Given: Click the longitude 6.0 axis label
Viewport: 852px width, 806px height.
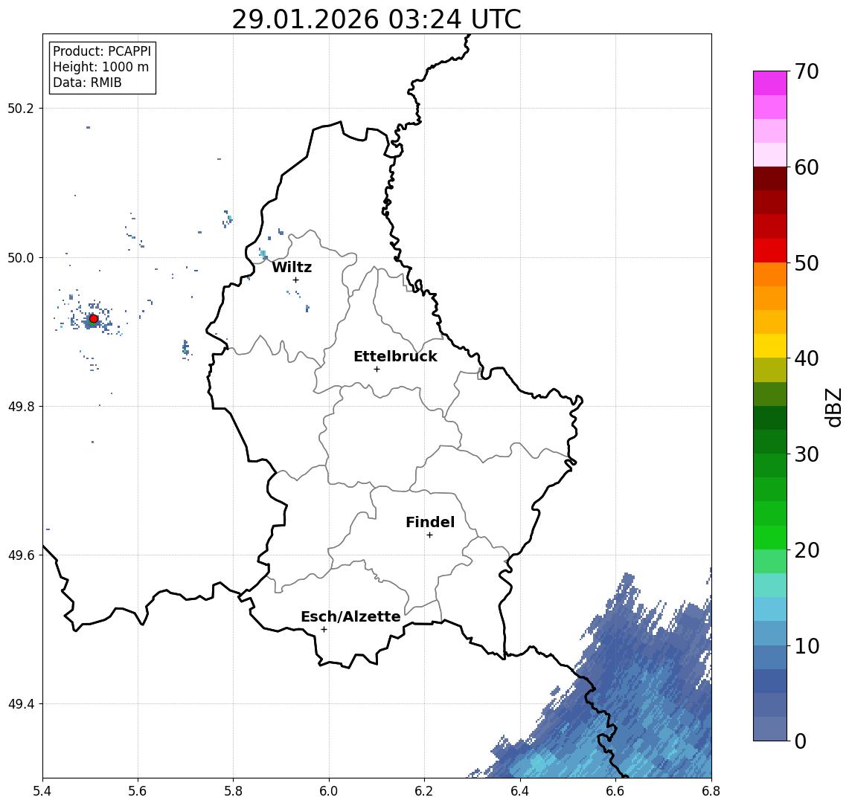Looking at the screenshot, I should [x=329, y=791].
